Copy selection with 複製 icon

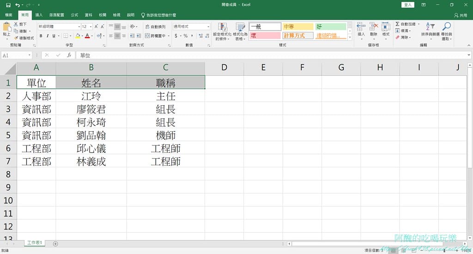(16, 31)
